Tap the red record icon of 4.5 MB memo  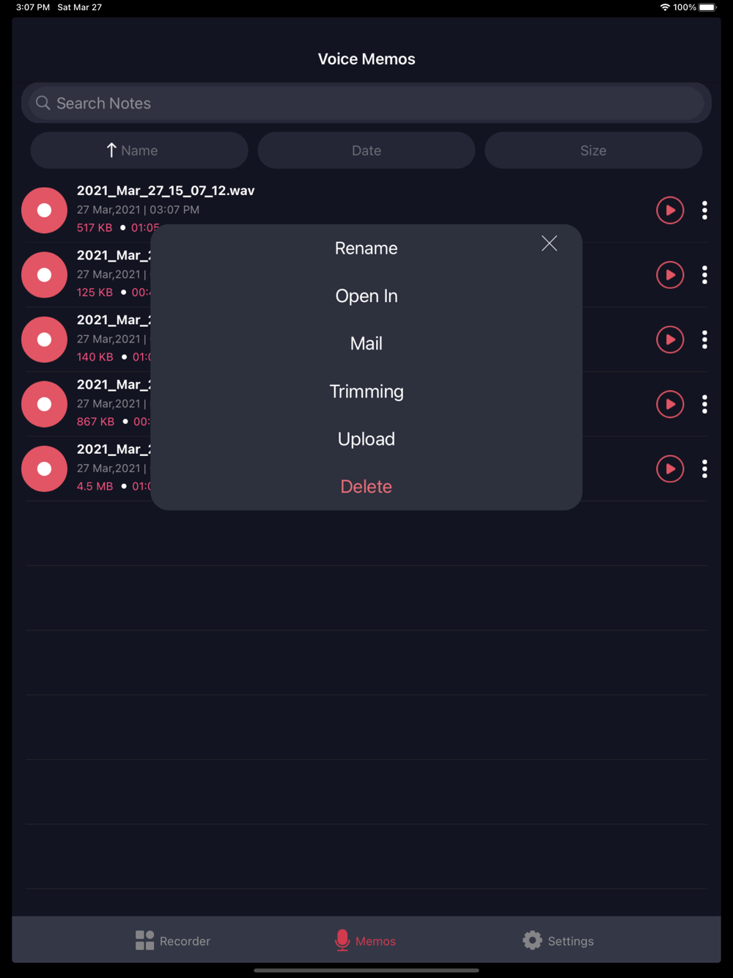coord(44,468)
